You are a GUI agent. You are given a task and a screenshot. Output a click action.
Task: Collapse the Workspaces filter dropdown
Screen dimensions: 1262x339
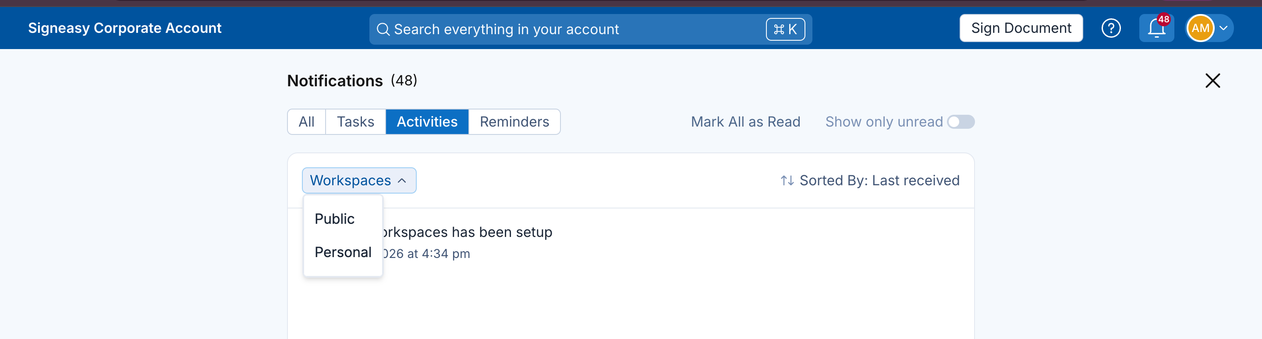pyautogui.click(x=359, y=181)
